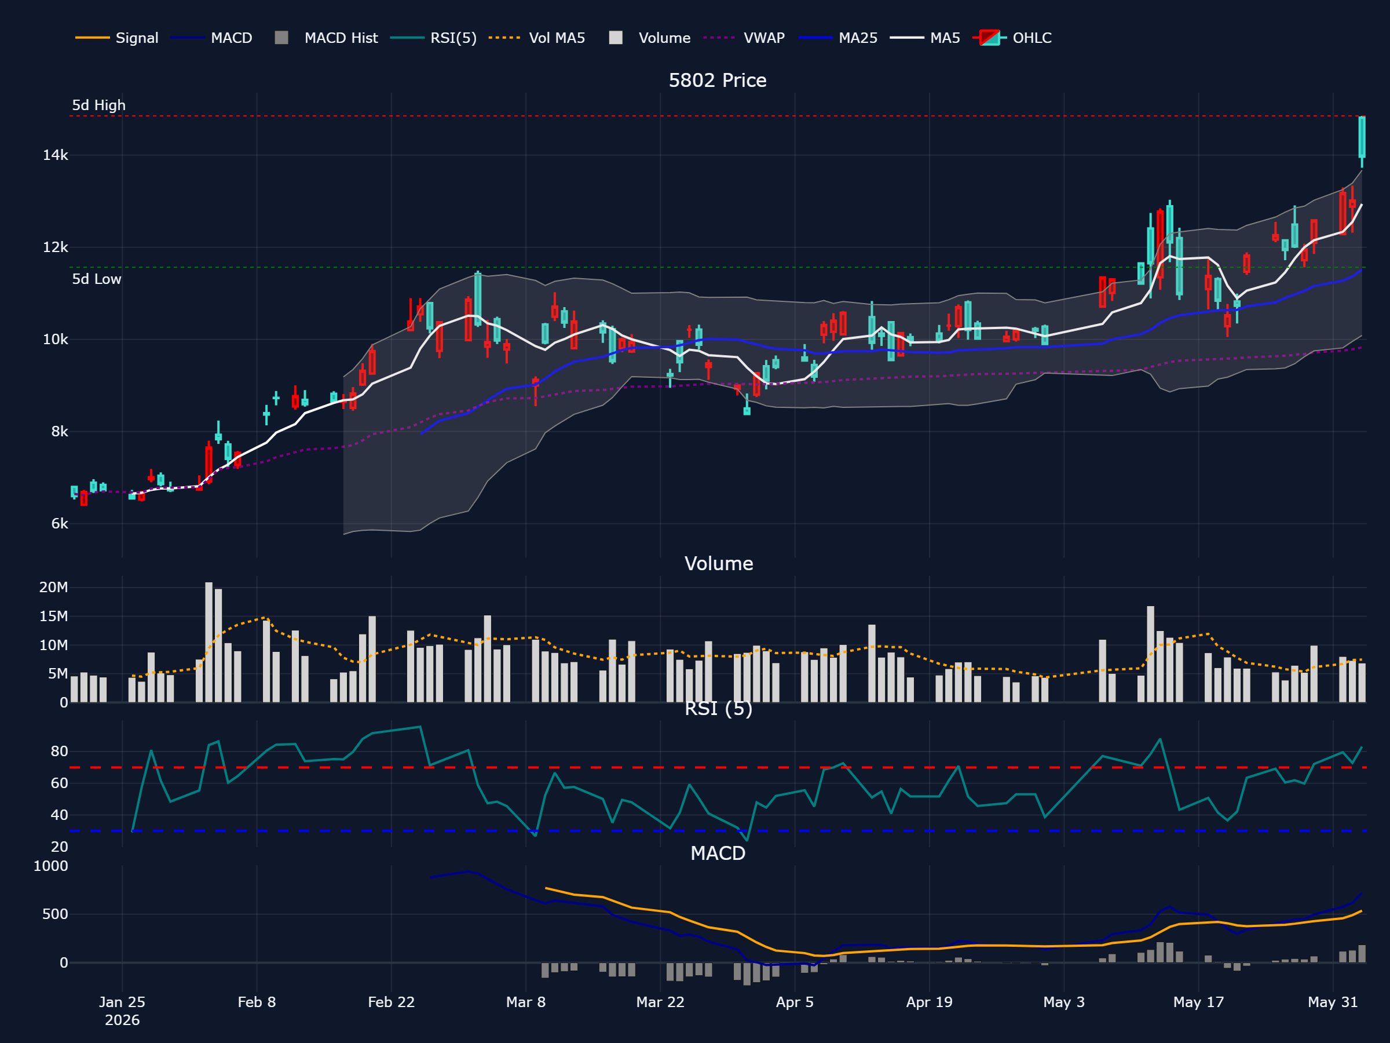Toggle the Signal trace in the legend
Screen dimensions: 1390x1043
(116, 38)
